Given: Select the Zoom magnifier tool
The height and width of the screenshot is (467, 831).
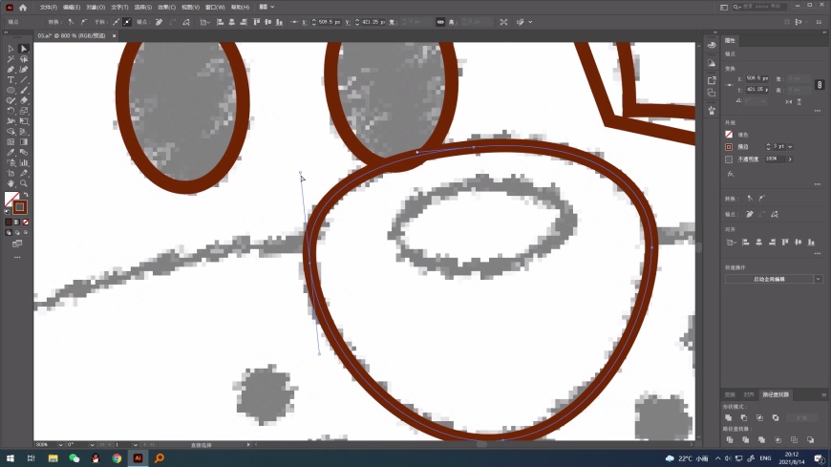Looking at the screenshot, I should (x=23, y=183).
